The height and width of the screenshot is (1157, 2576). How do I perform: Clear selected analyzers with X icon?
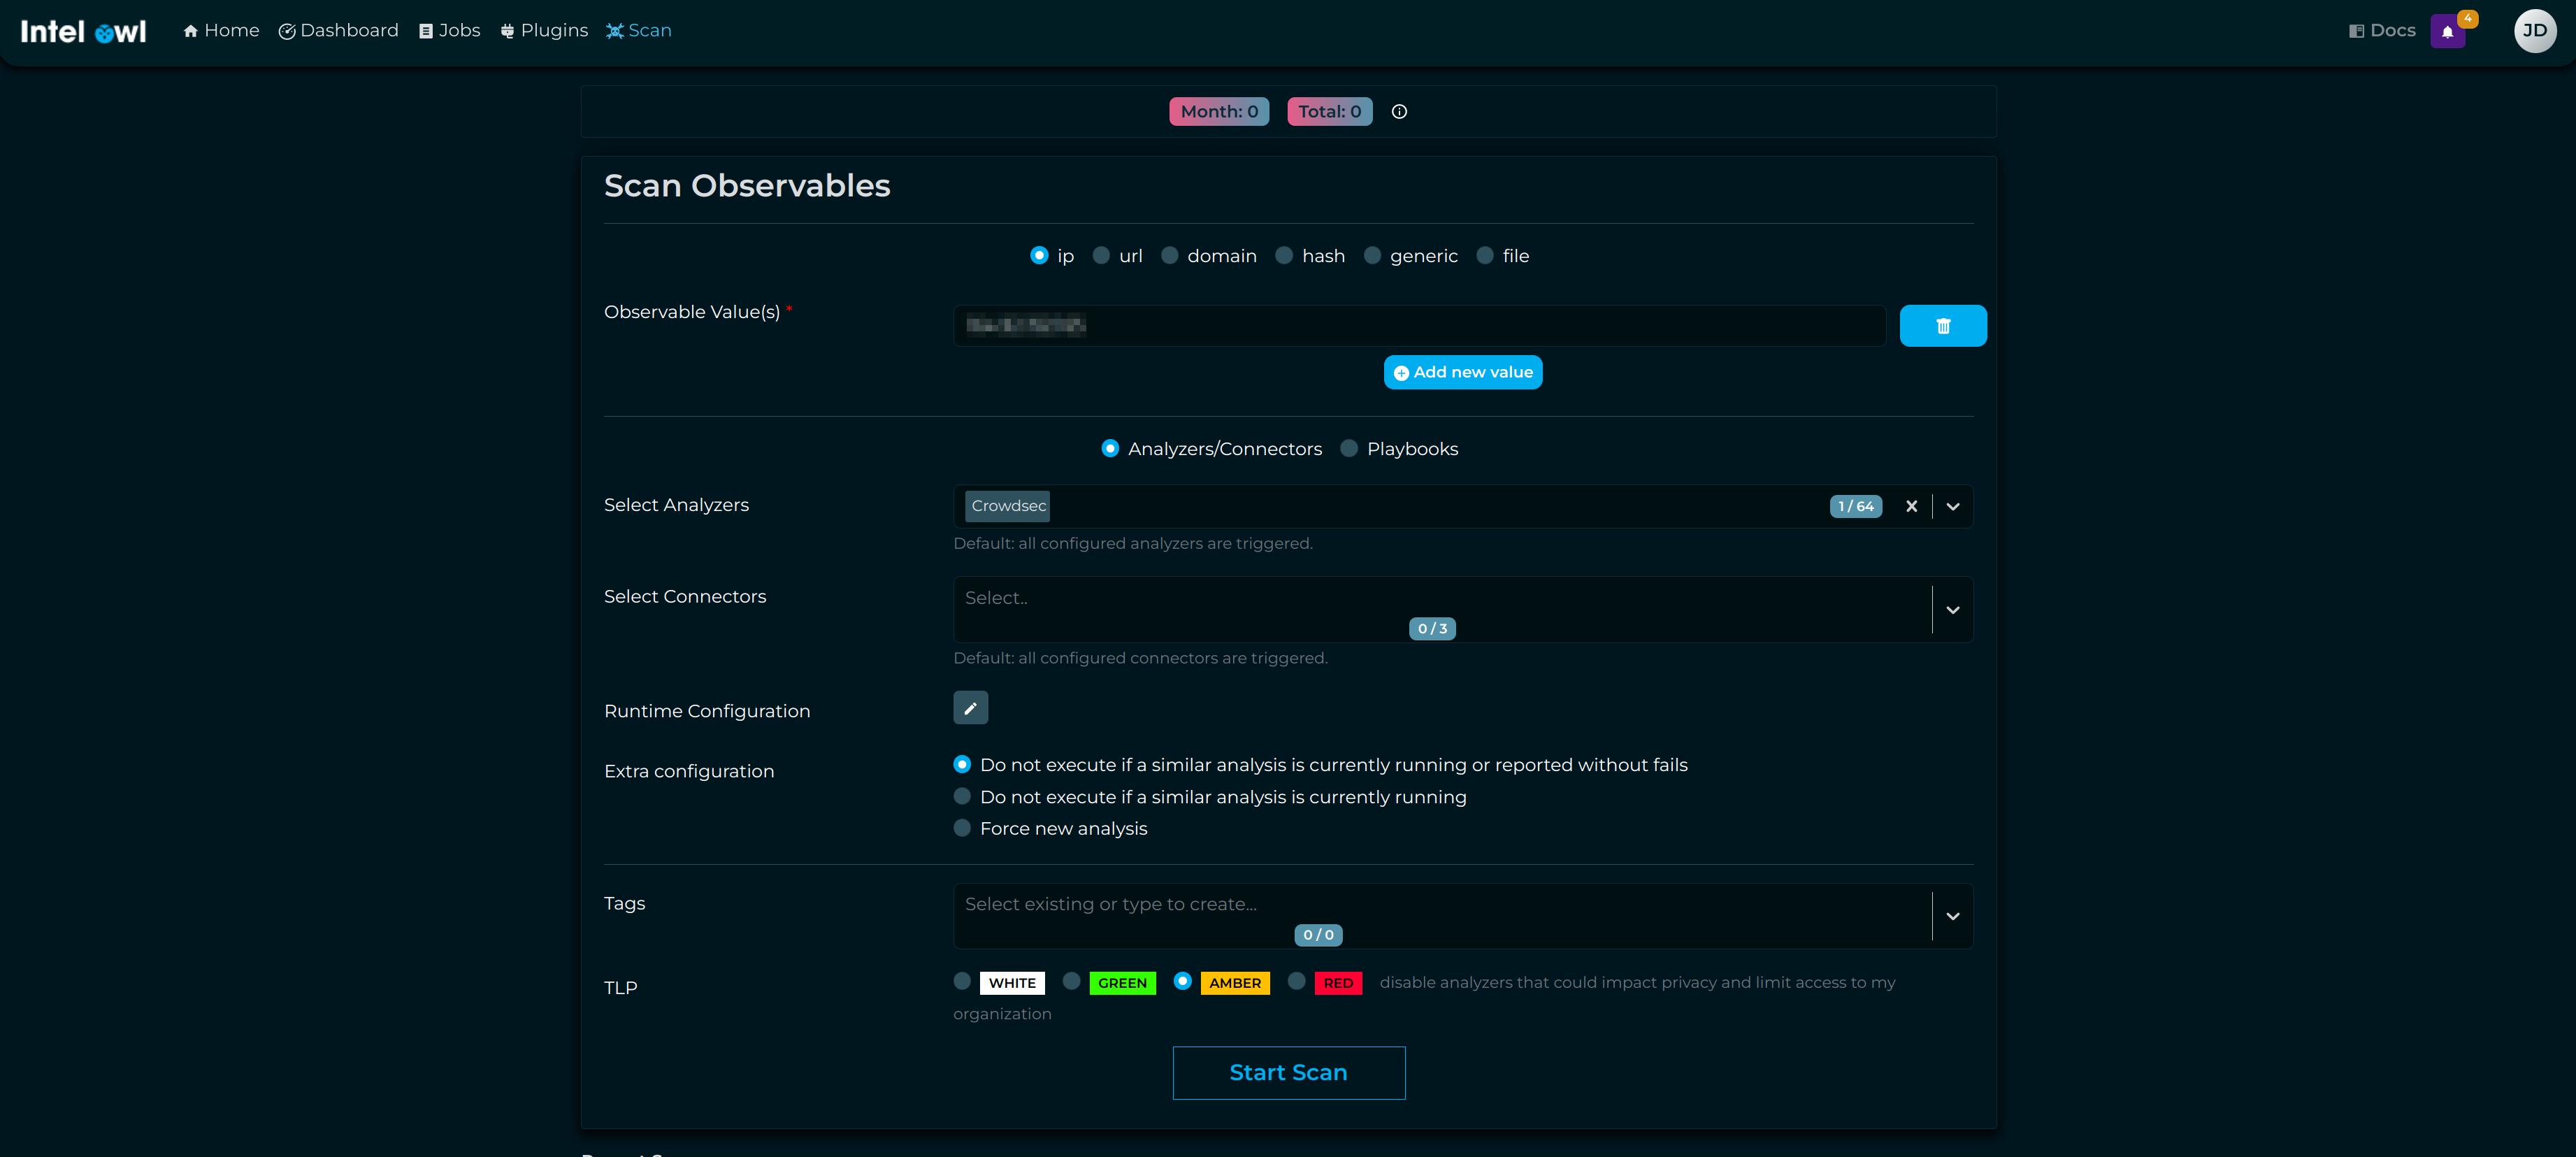[x=1911, y=506]
